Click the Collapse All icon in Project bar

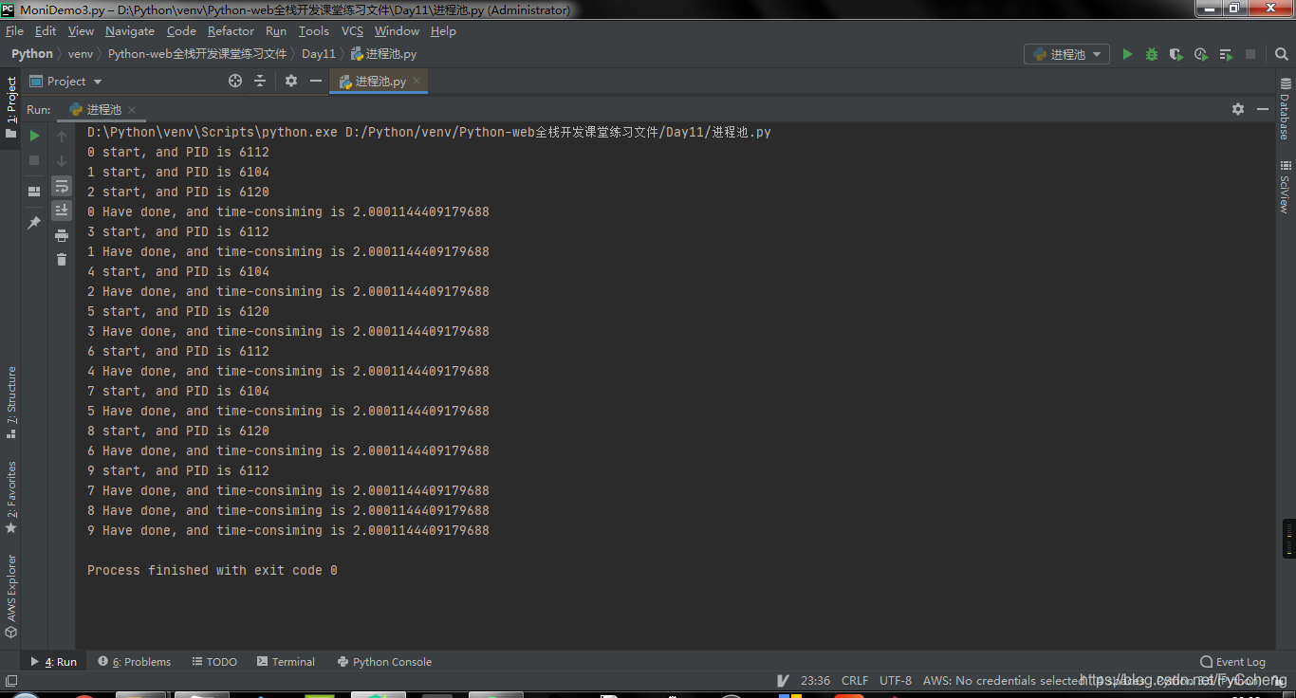point(260,82)
